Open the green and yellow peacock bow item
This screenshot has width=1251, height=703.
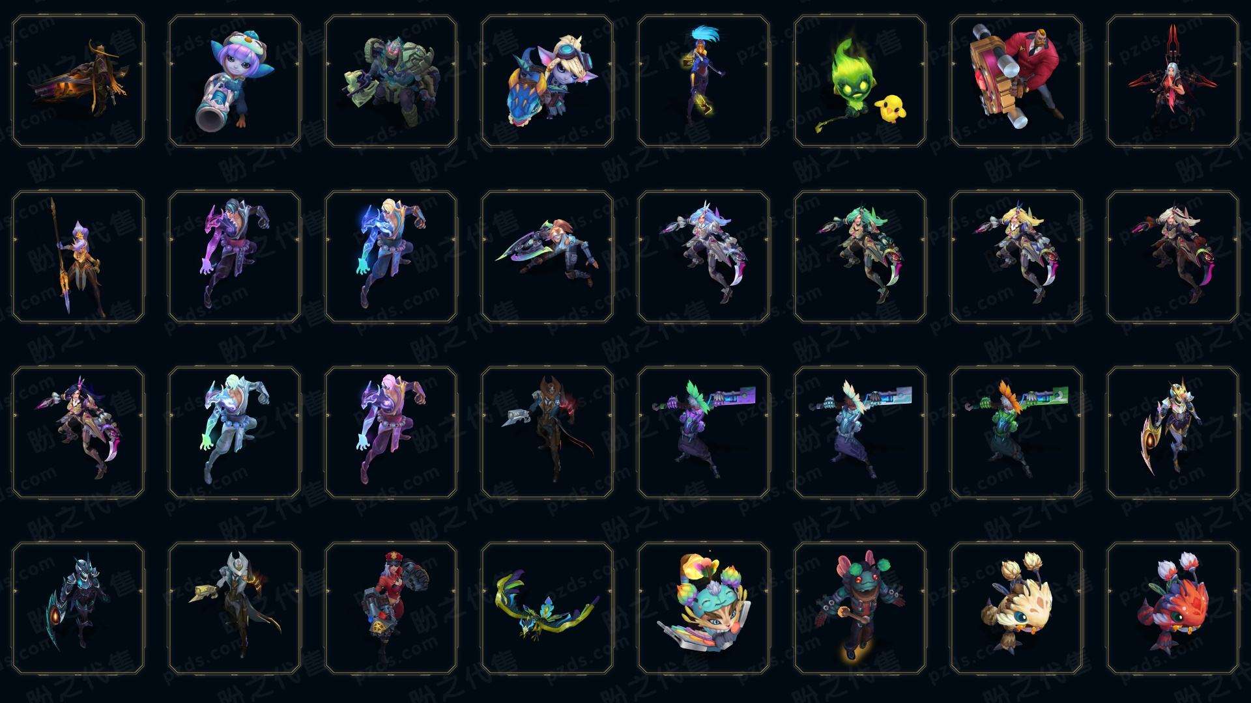547,608
